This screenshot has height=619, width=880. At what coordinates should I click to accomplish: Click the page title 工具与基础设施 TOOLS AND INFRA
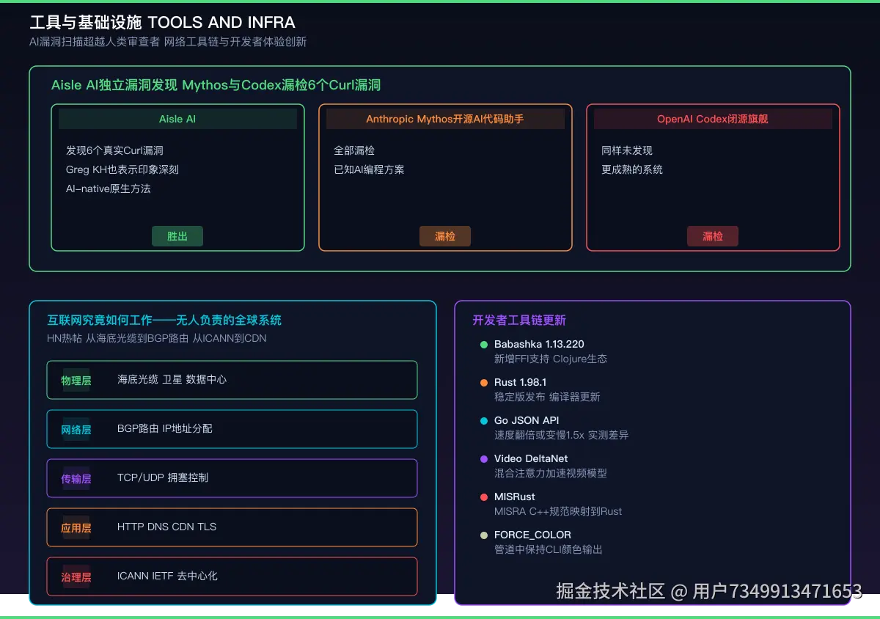tap(162, 23)
